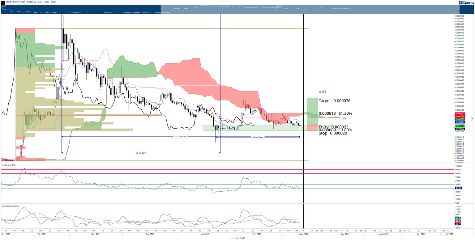Click the chart icon beside the SHIBA INU title

click(x=3, y=2)
